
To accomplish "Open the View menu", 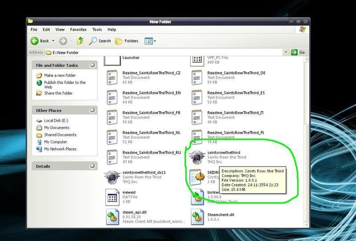I will [60, 29].
